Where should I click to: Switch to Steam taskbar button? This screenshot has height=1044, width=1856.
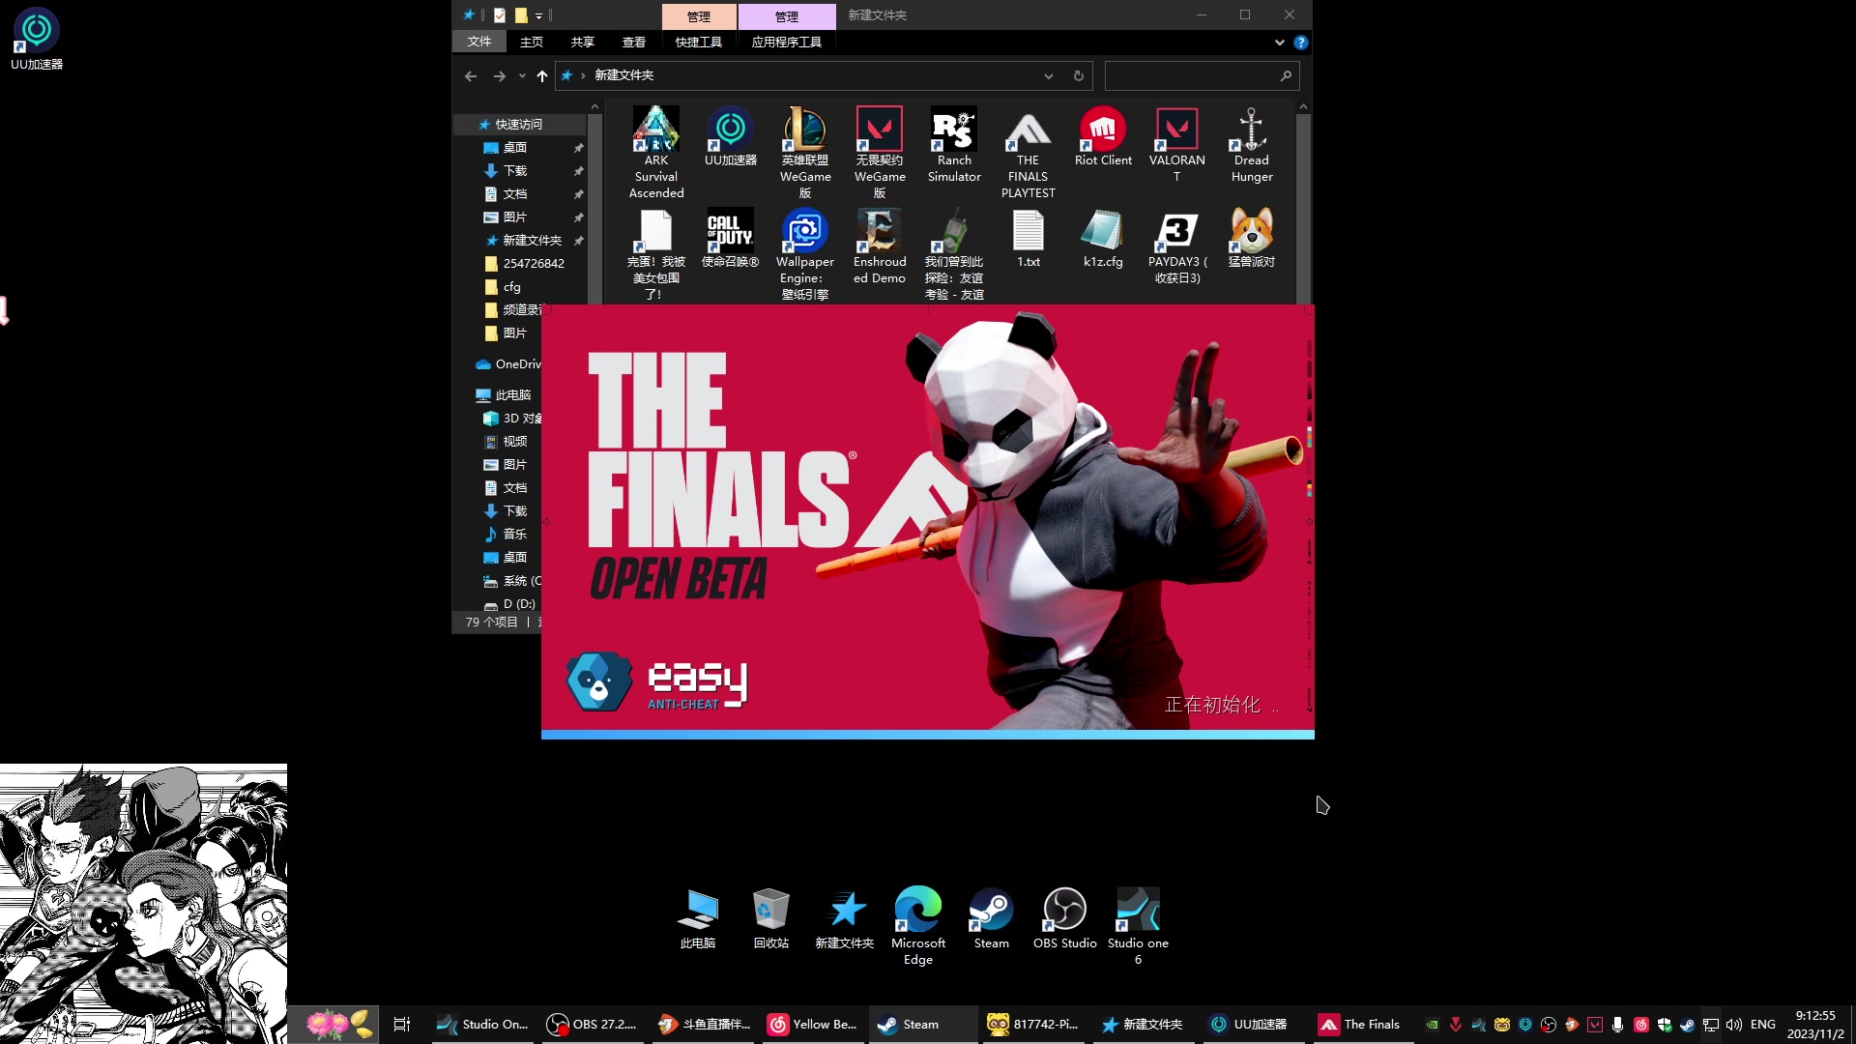click(x=922, y=1024)
